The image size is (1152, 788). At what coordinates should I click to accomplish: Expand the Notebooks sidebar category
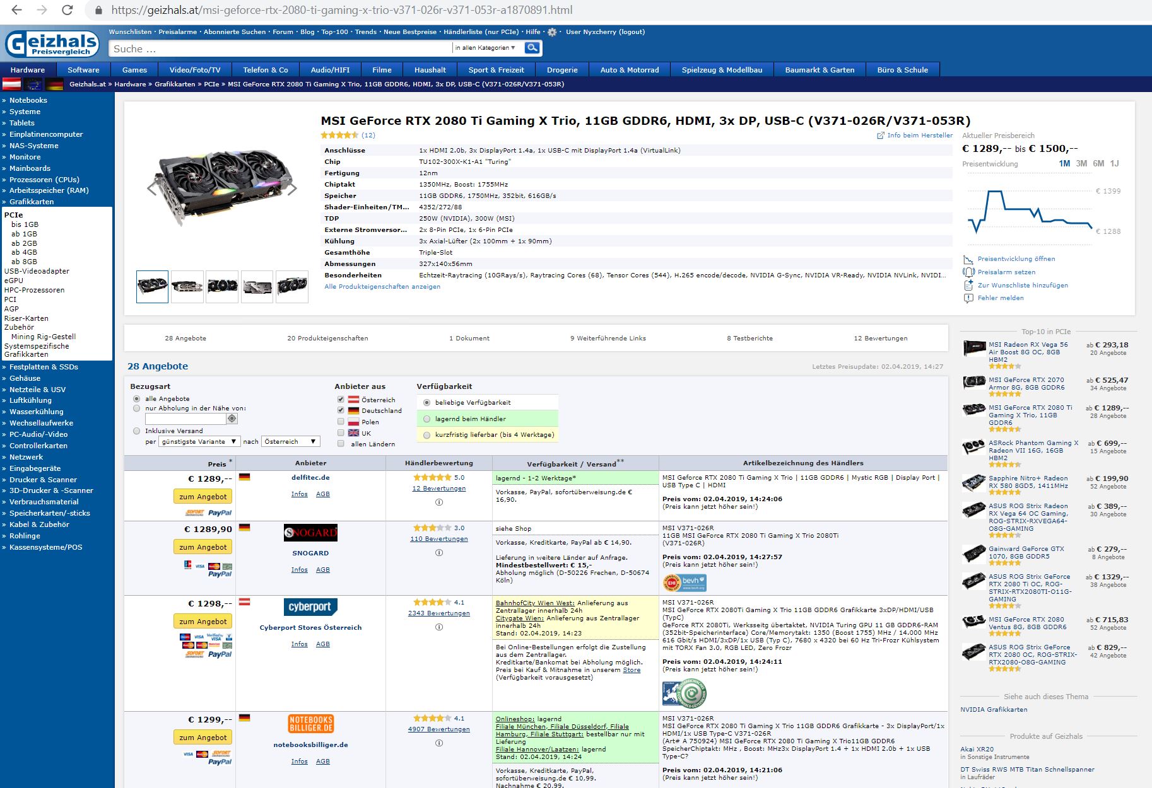tap(28, 100)
